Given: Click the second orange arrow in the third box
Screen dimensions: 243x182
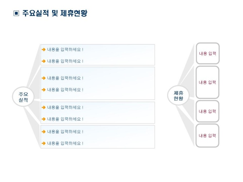Looking at the screenshot, I should [44, 119].
